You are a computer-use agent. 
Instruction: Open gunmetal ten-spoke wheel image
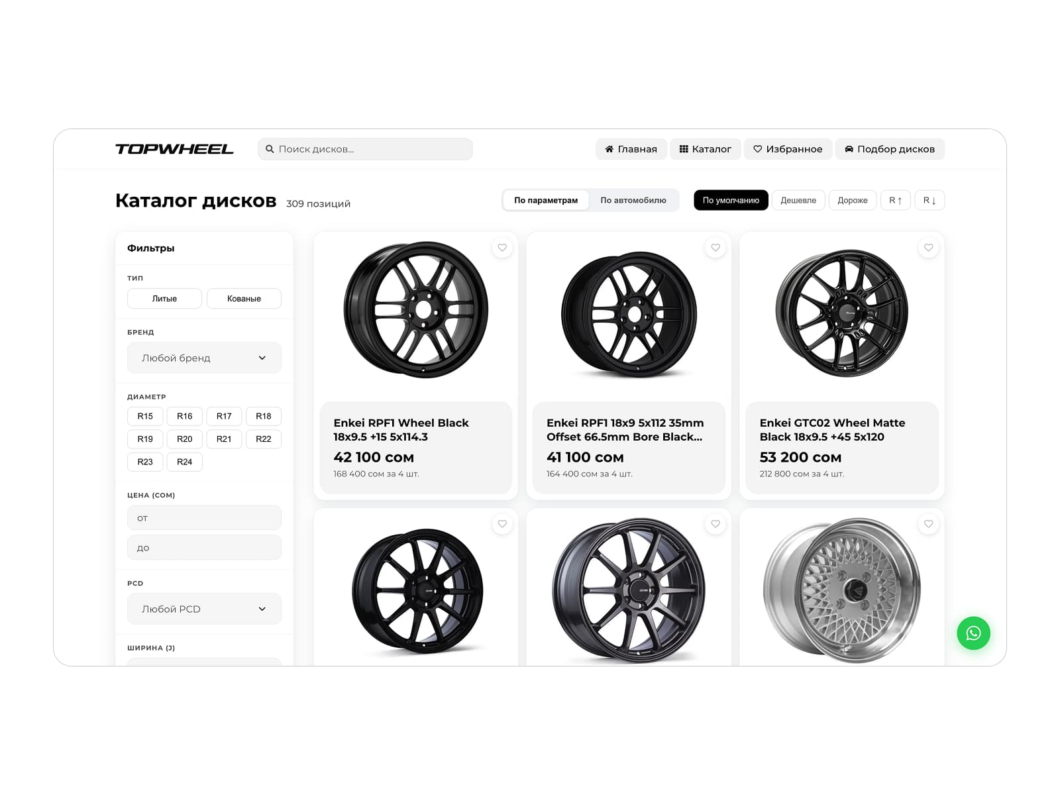[629, 591]
